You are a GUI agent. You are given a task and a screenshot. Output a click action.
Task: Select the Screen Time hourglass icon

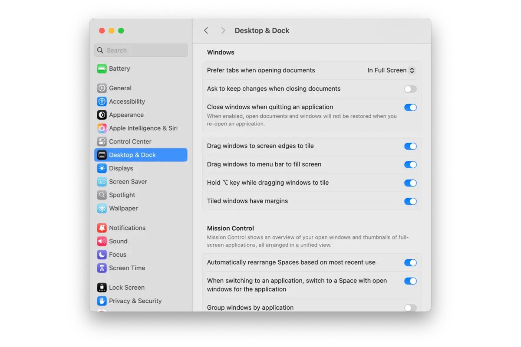(102, 268)
